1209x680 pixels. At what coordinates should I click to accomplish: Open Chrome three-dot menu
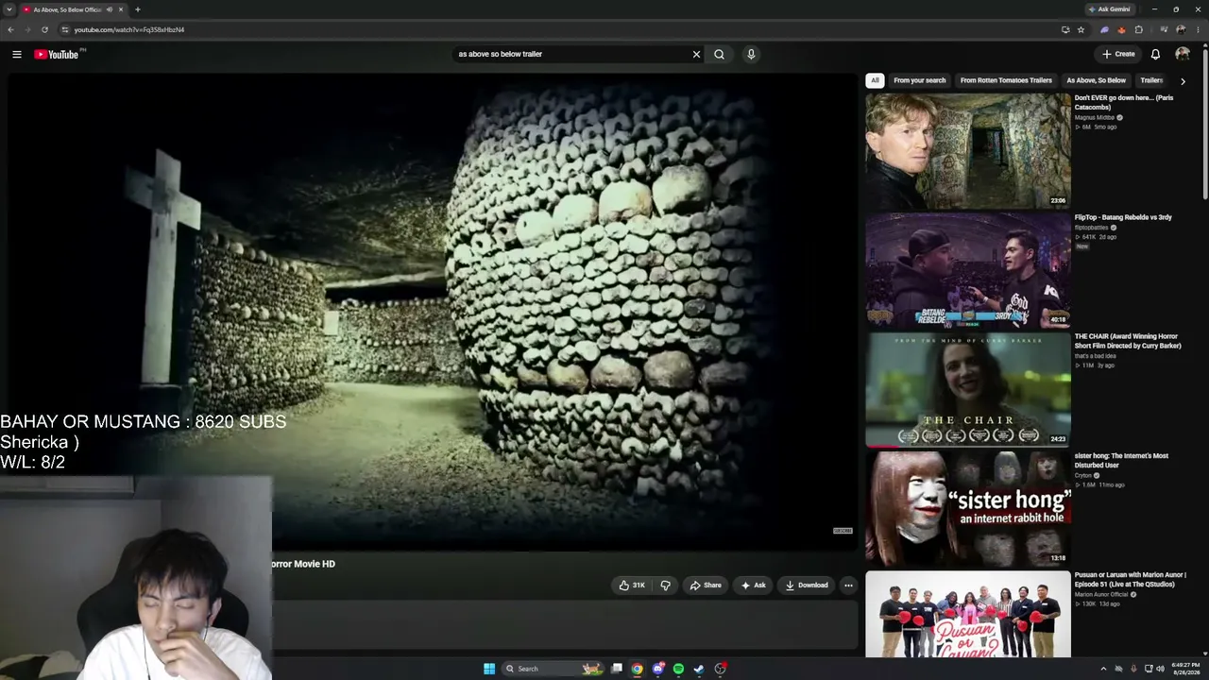coord(1198,29)
